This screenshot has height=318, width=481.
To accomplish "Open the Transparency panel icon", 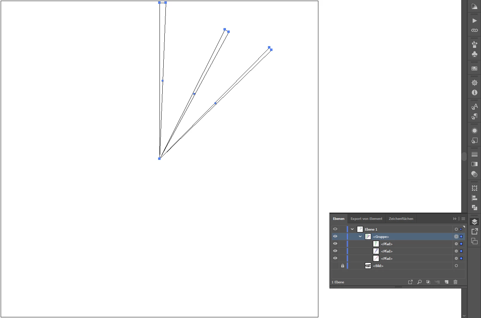I will [474, 174].
